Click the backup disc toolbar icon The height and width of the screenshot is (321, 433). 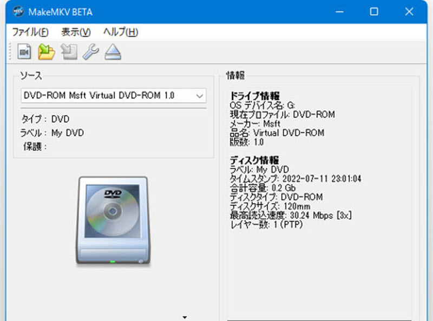pyautogui.click(x=69, y=52)
